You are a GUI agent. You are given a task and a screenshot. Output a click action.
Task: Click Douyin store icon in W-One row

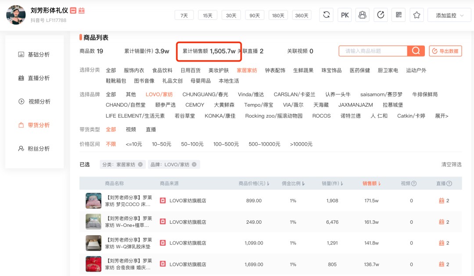(x=163, y=222)
